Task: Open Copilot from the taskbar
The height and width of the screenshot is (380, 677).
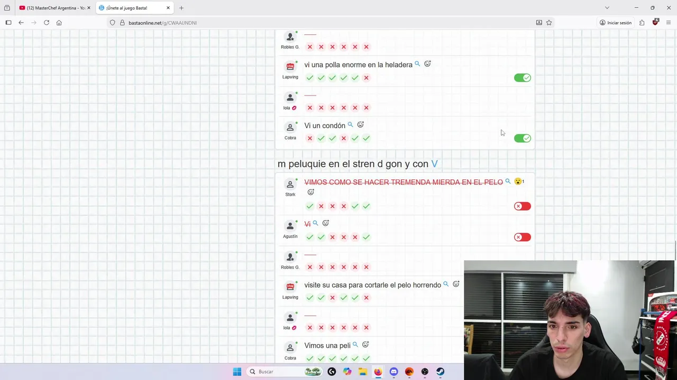Action: coord(347,372)
